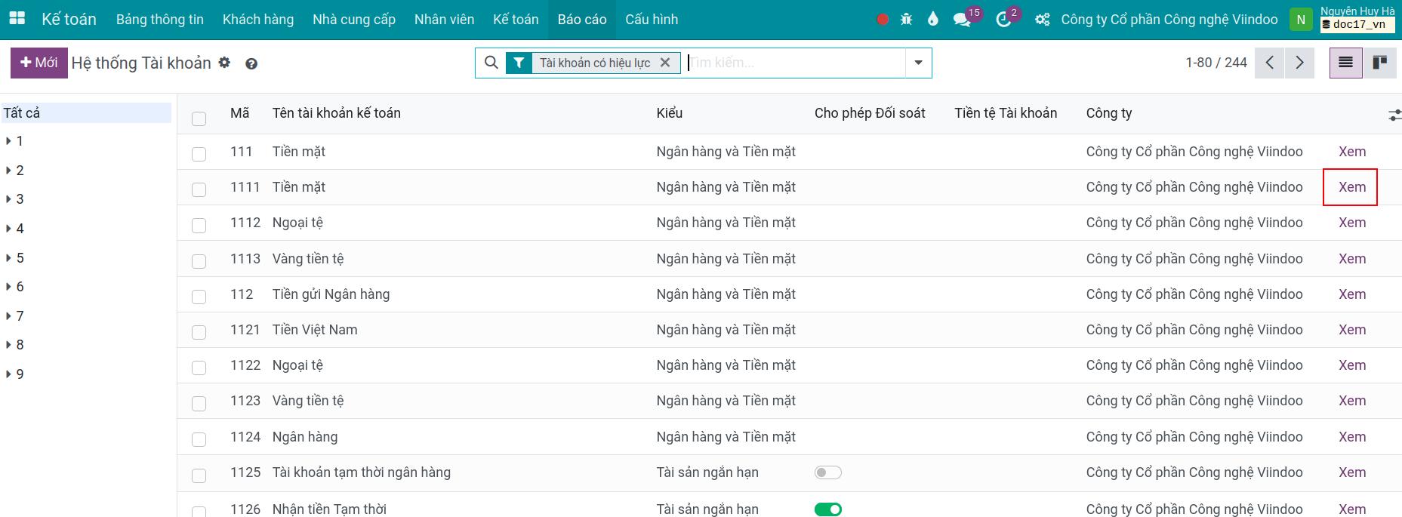Viewport: 1402px width, 517px height.
Task: Open conversations icon with 15 badge
Action: (x=963, y=20)
